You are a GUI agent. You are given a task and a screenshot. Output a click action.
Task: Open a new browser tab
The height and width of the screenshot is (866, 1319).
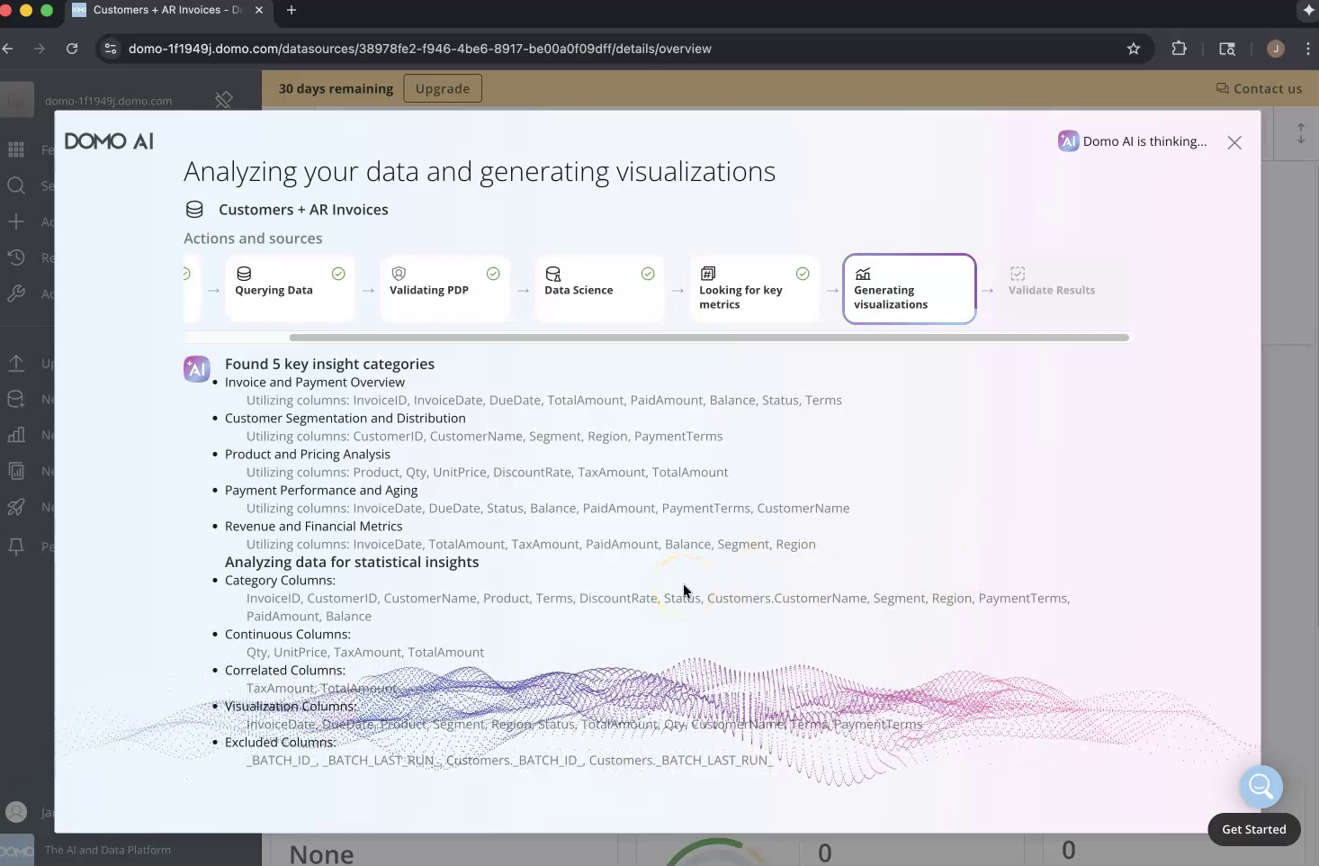[x=292, y=10]
